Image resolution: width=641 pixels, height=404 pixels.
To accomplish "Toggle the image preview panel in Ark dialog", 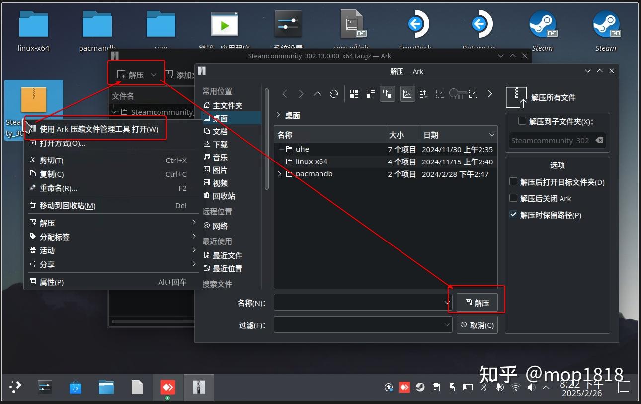I will (x=407, y=93).
